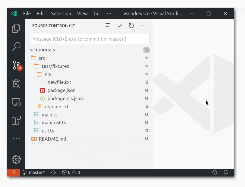Open the Remote Explorer view

coord(16,102)
